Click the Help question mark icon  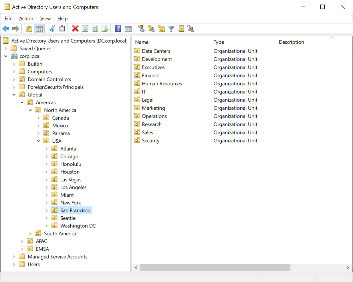pyautogui.click(x=118, y=29)
